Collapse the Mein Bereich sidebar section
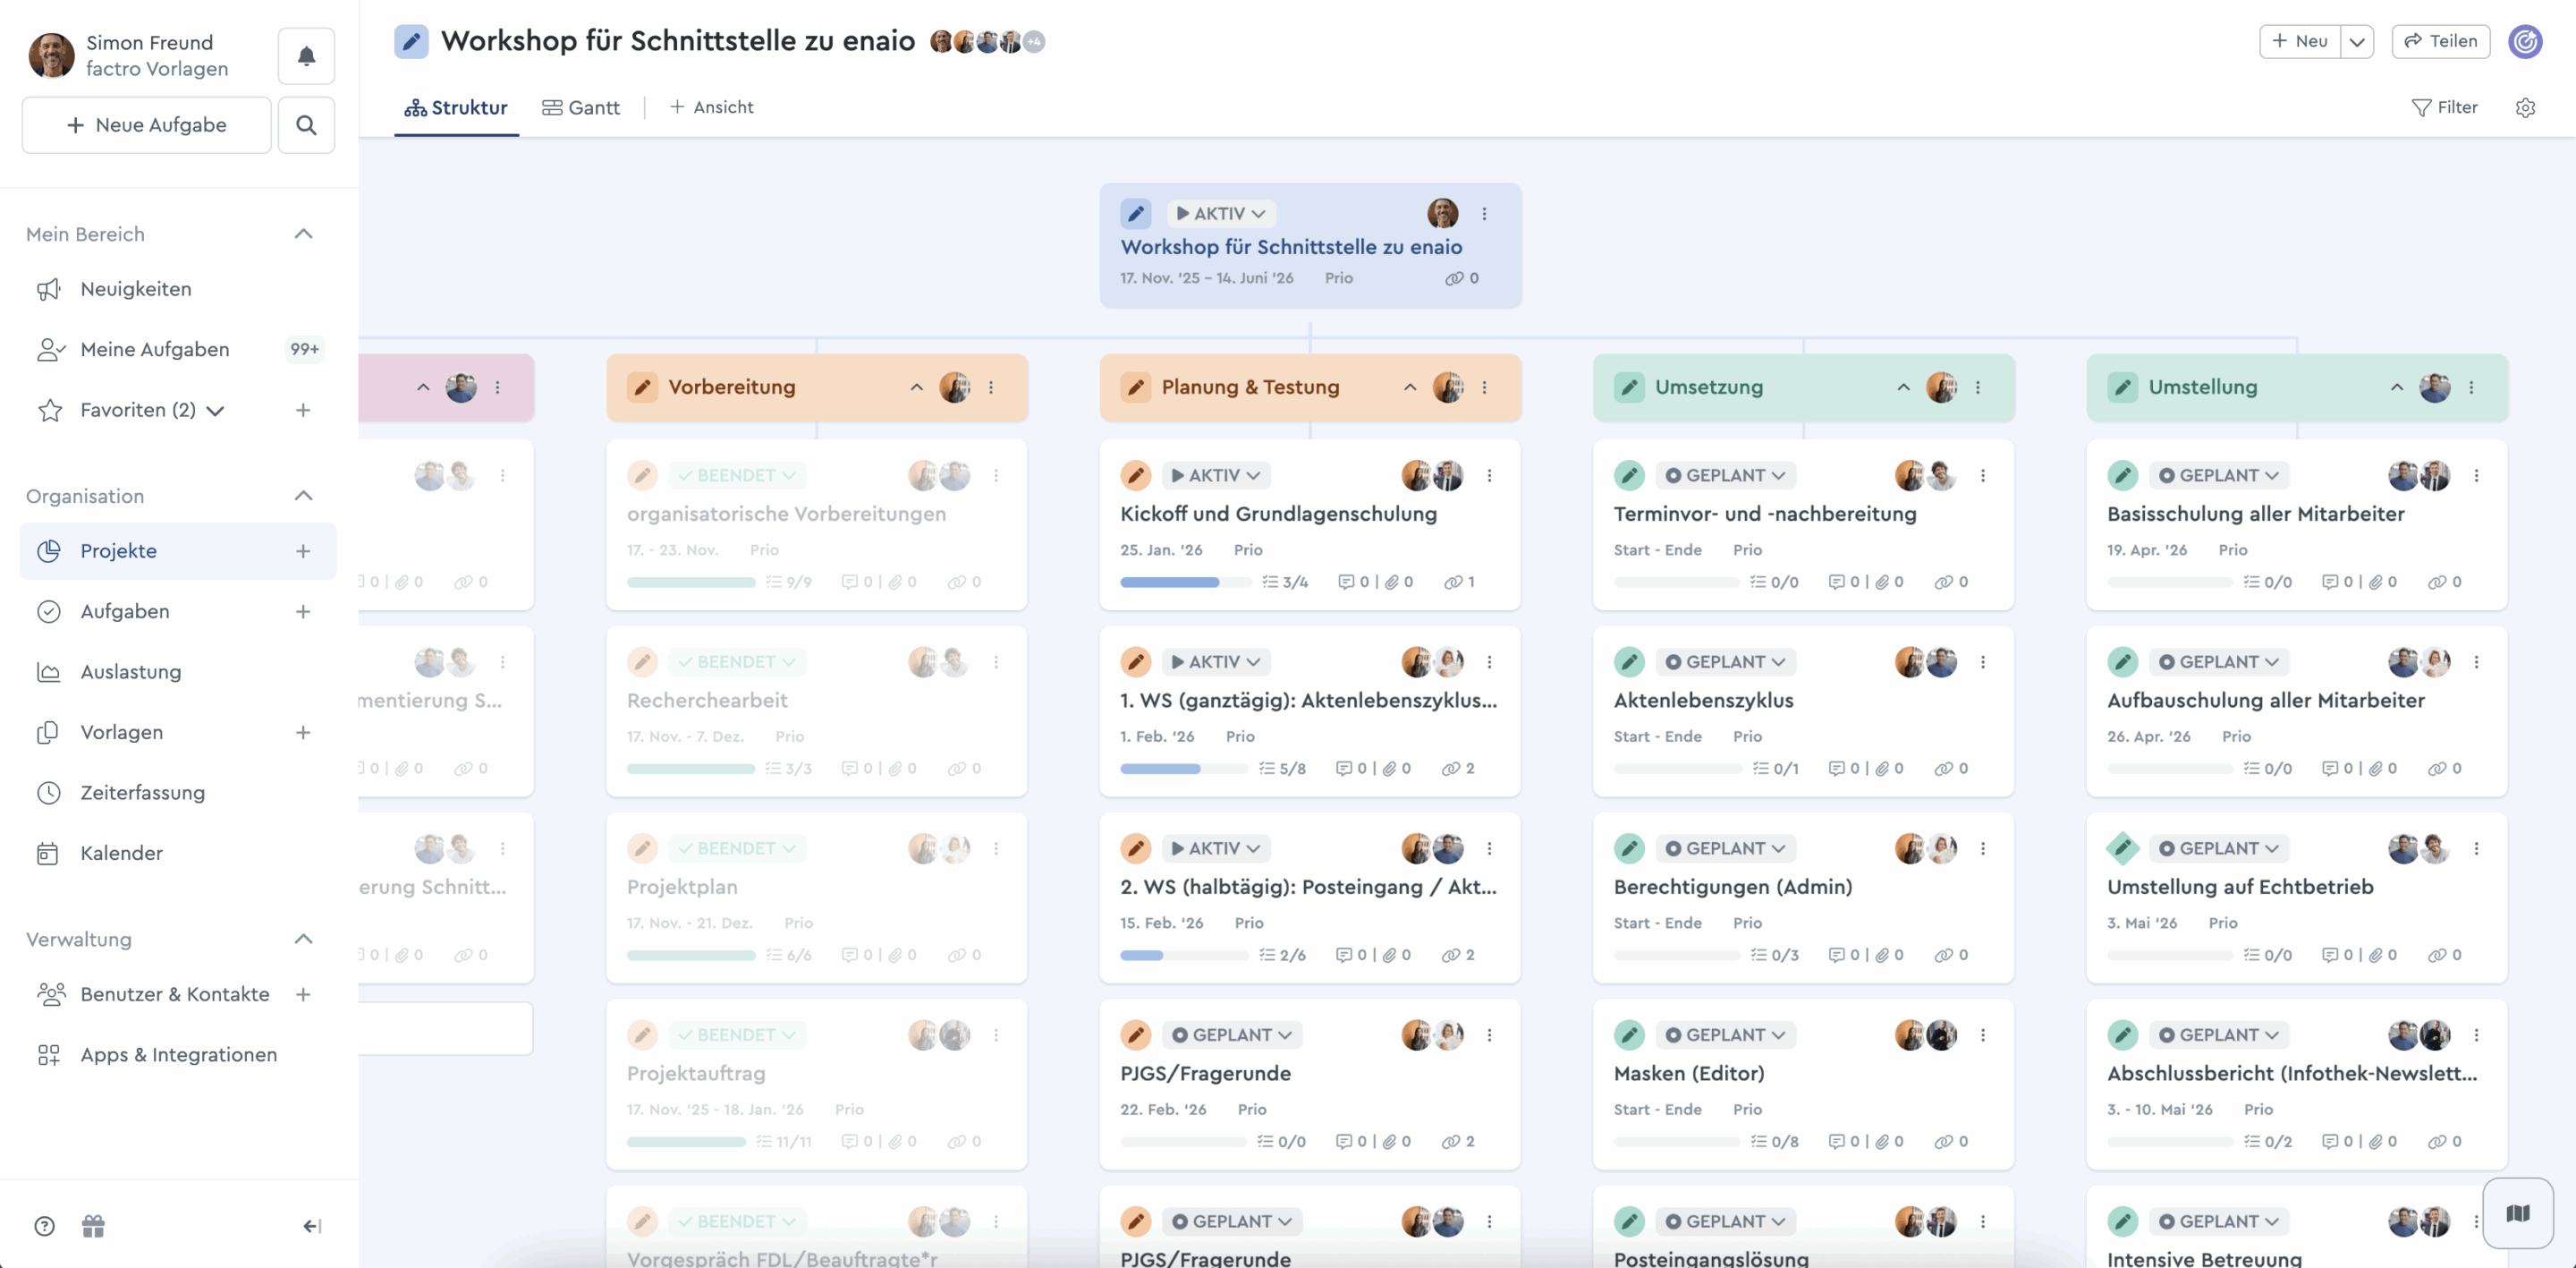The width and height of the screenshot is (2576, 1268). [x=303, y=234]
